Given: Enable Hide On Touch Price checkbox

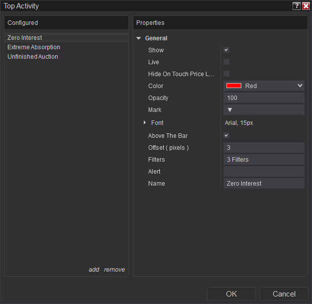Looking at the screenshot, I should coord(226,74).
